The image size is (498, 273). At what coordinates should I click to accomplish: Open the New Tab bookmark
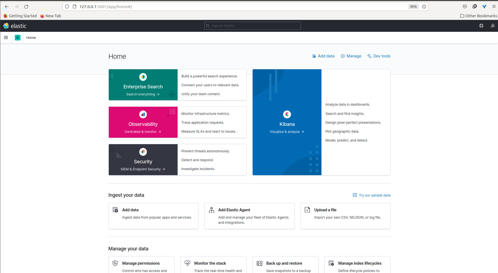click(x=51, y=16)
